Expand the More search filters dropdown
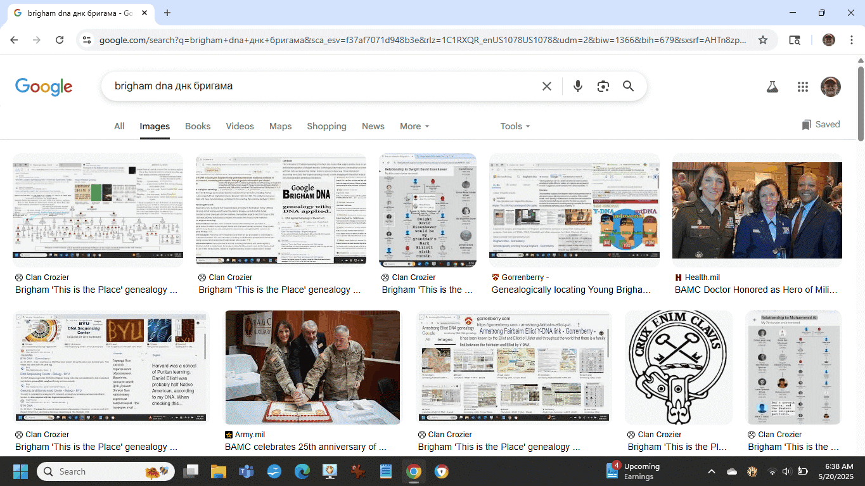Screen dimensions: 865x486 (x=414, y=126)
